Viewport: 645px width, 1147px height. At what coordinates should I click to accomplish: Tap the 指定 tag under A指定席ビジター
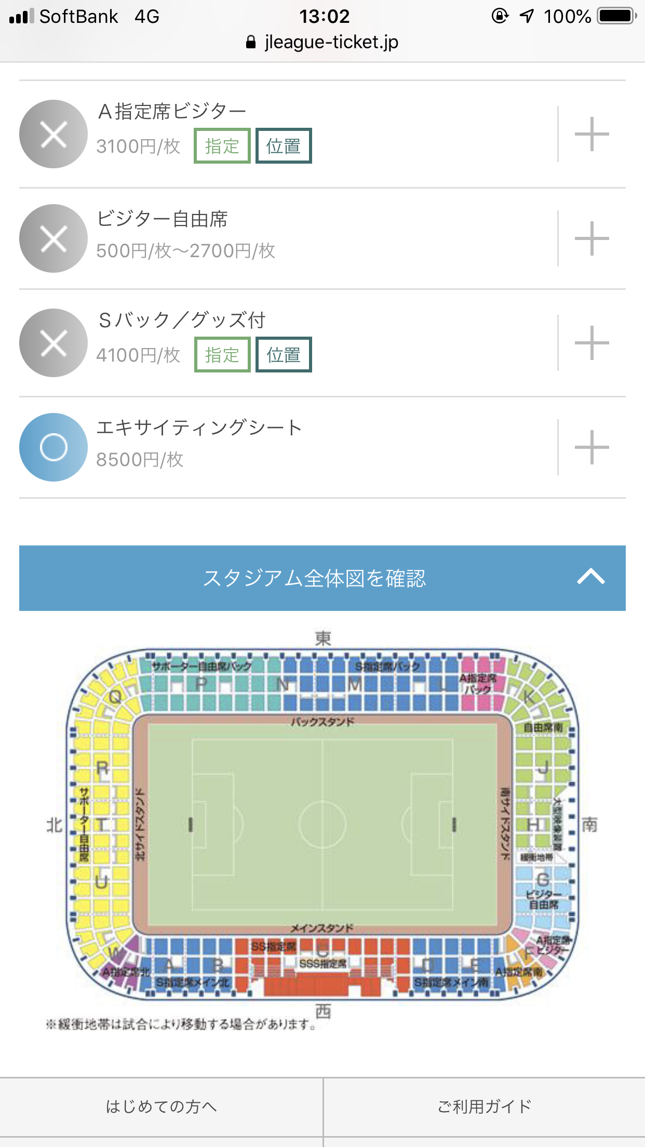pos(222,146)
